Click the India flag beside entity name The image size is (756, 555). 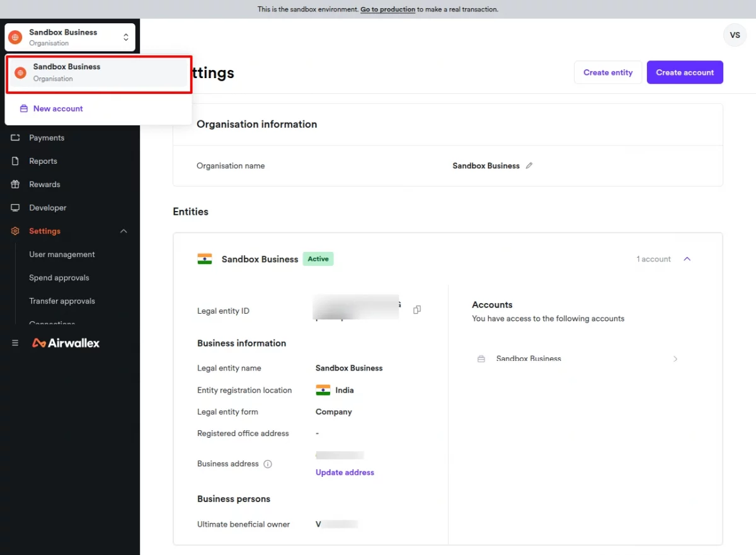[x=205, y=259]
